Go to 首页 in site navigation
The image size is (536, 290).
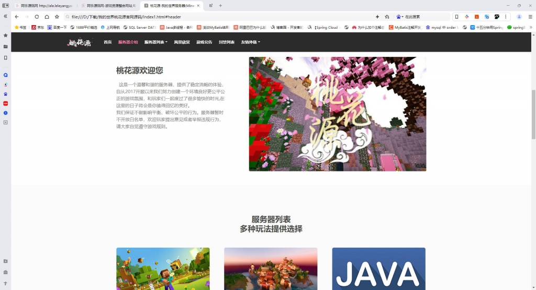click(108, 42)
